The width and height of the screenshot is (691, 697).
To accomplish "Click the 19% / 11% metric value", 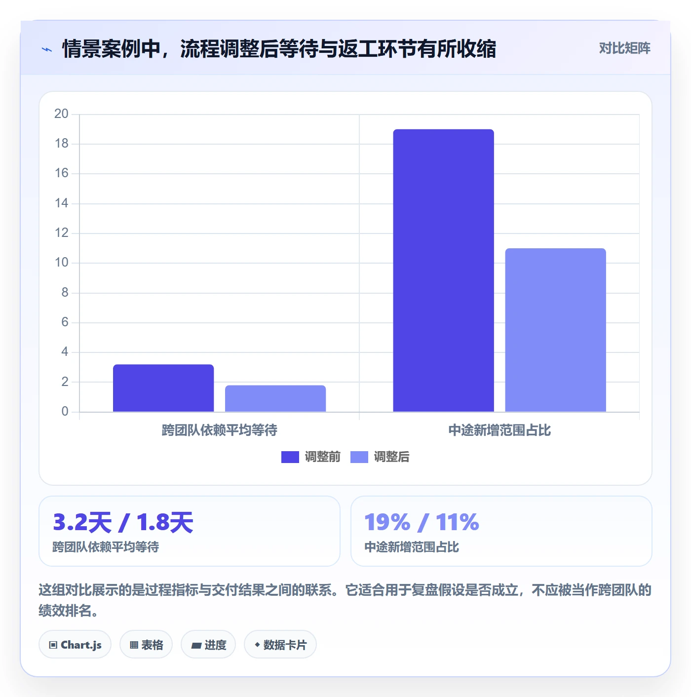I will (422, 522).
